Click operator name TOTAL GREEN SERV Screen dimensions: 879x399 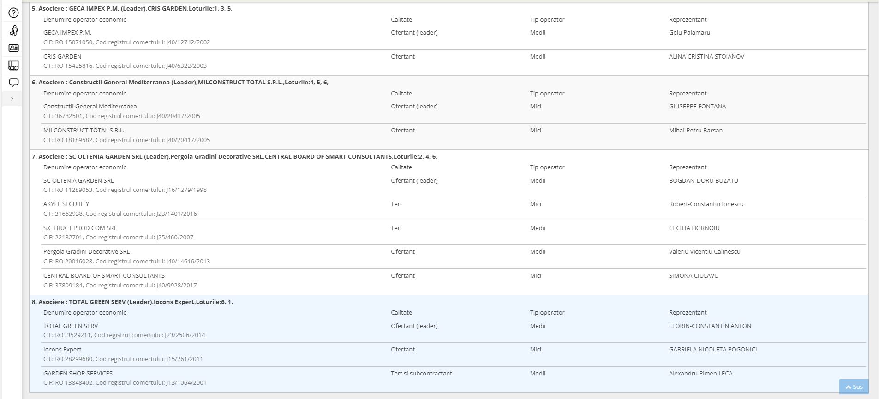click(71, 326)
